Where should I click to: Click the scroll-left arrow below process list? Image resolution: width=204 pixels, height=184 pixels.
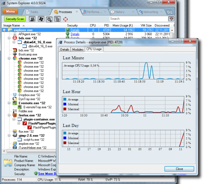coord(4,151)
